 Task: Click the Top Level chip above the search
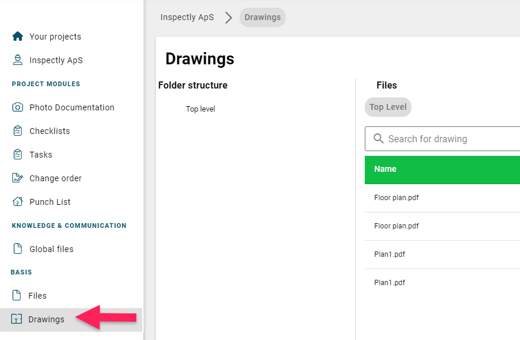(388, 107)
